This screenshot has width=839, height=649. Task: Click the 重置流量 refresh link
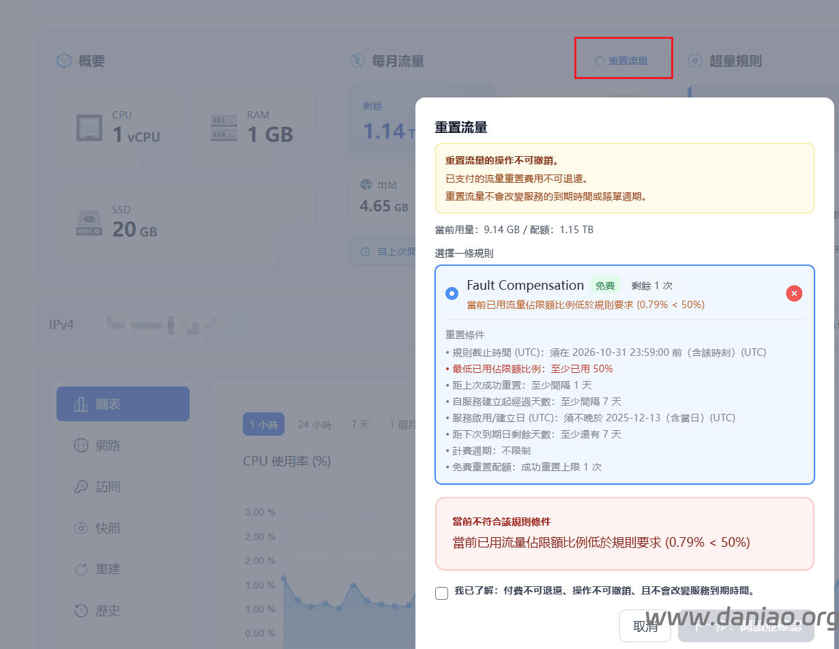[x=621, y=61]
